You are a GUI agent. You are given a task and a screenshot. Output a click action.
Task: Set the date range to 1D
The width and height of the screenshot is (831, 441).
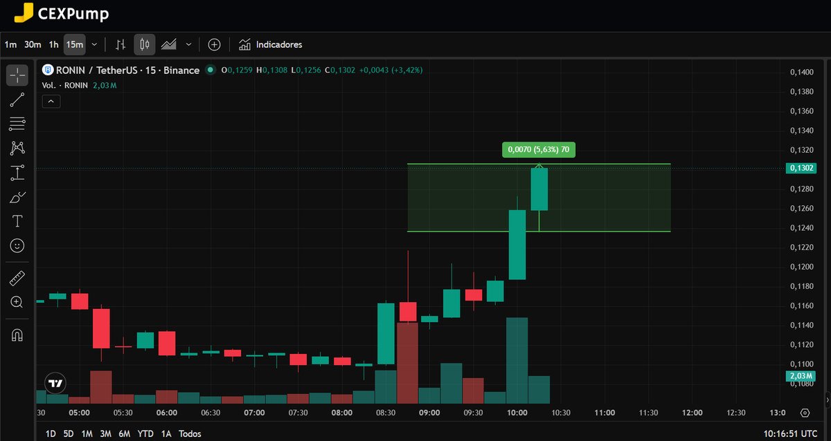[51, 433]
